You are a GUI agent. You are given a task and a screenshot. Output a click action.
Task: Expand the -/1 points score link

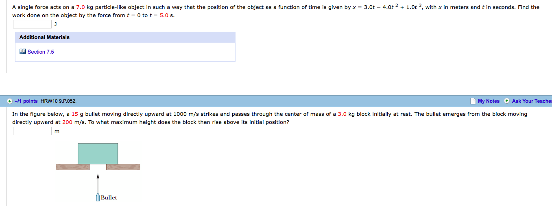26,101
